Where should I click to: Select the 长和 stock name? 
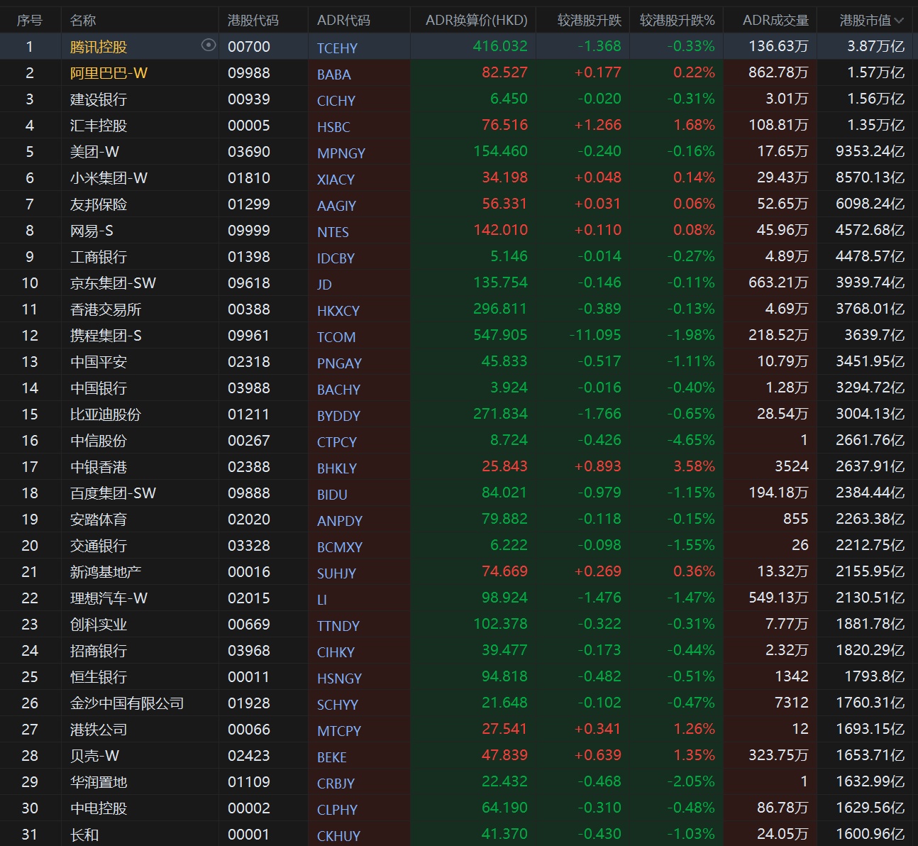pyautogui.click(x=84, y=835)
